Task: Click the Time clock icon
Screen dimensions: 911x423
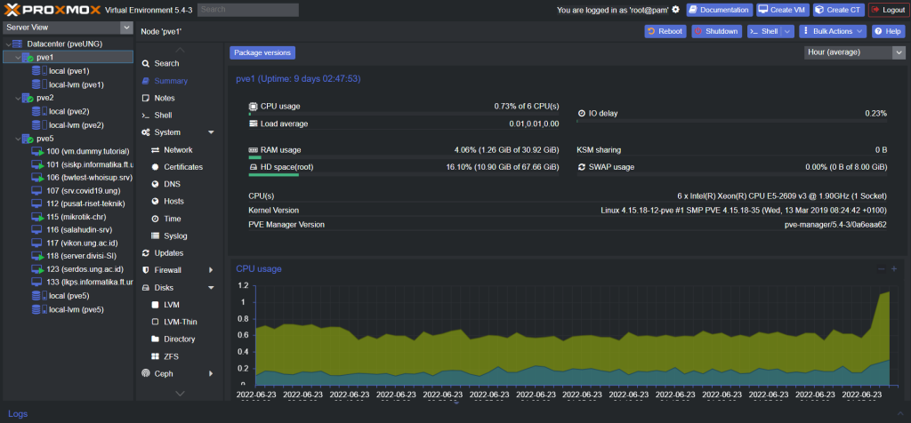Action: point(155,219)
